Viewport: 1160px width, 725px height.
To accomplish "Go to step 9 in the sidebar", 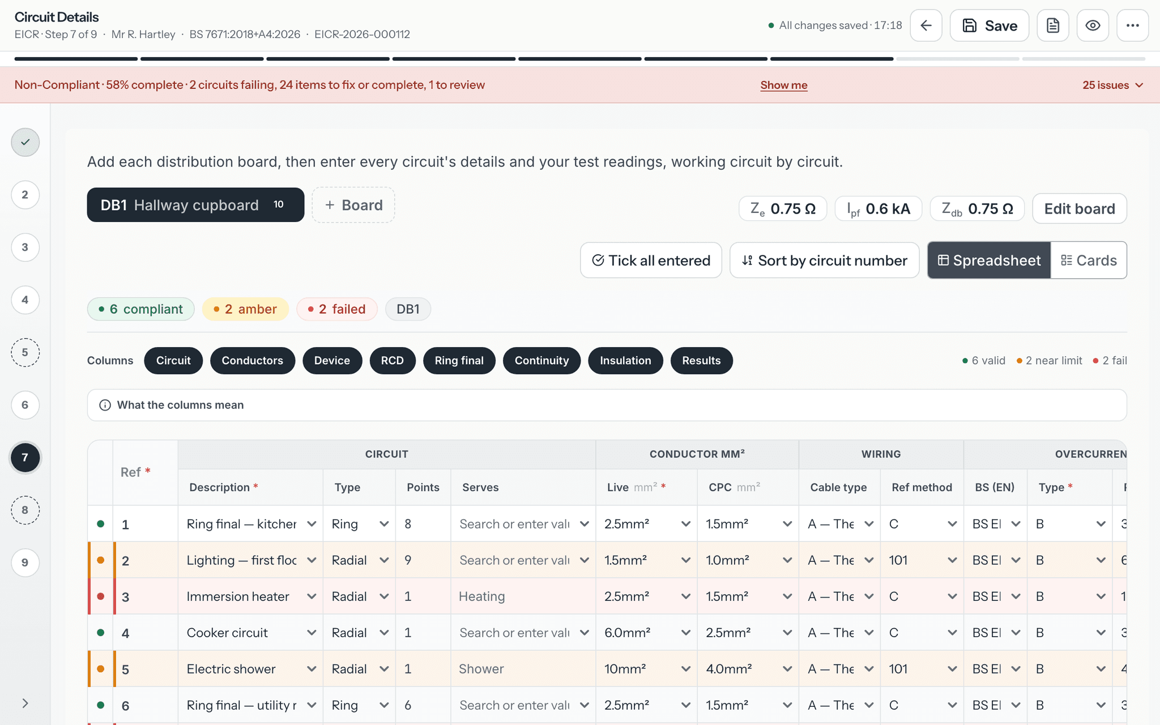I will point(25,563).
